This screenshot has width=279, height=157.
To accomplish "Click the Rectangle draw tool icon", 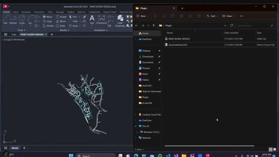I will point(36,17).
